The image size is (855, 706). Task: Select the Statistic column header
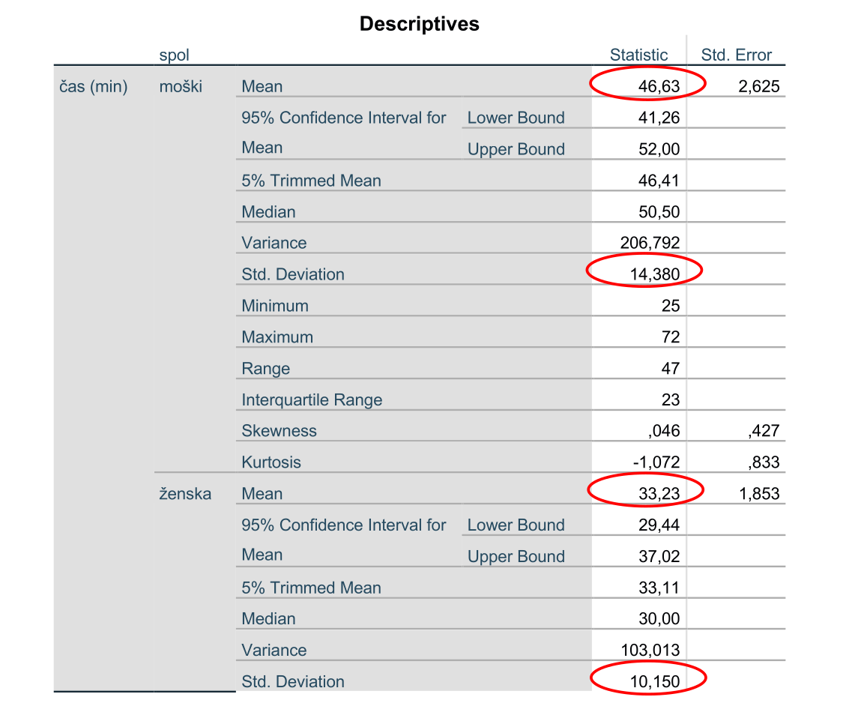tap(638, 55)
